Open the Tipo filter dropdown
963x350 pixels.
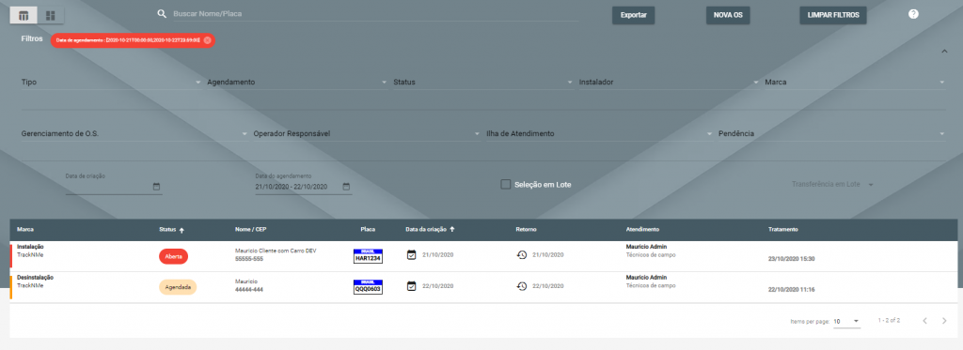click(x=111, y=83)
